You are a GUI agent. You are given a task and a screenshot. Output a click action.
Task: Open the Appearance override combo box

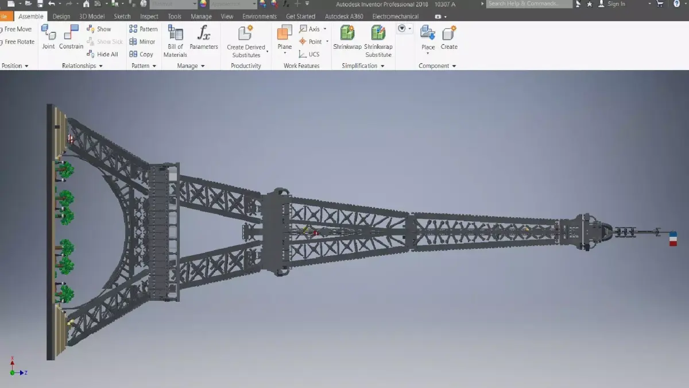[x=233, y=4]
